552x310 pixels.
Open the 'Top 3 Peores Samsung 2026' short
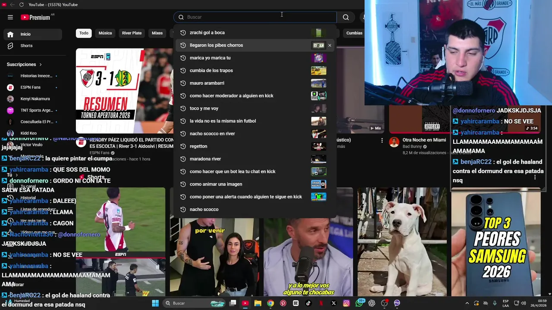(496, 244)
